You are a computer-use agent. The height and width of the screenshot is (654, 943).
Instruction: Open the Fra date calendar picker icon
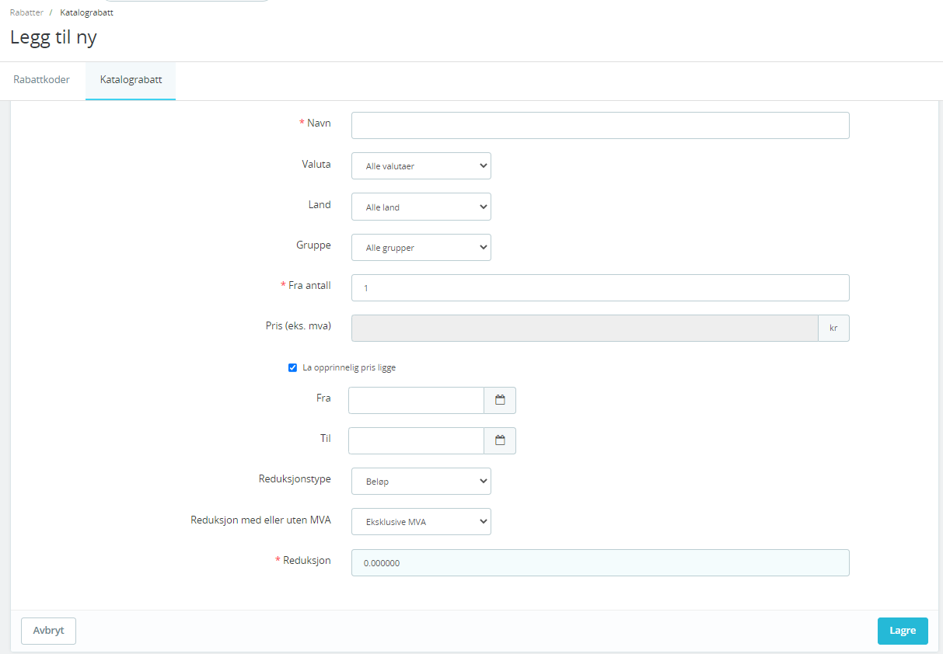(x=500, y=400)
